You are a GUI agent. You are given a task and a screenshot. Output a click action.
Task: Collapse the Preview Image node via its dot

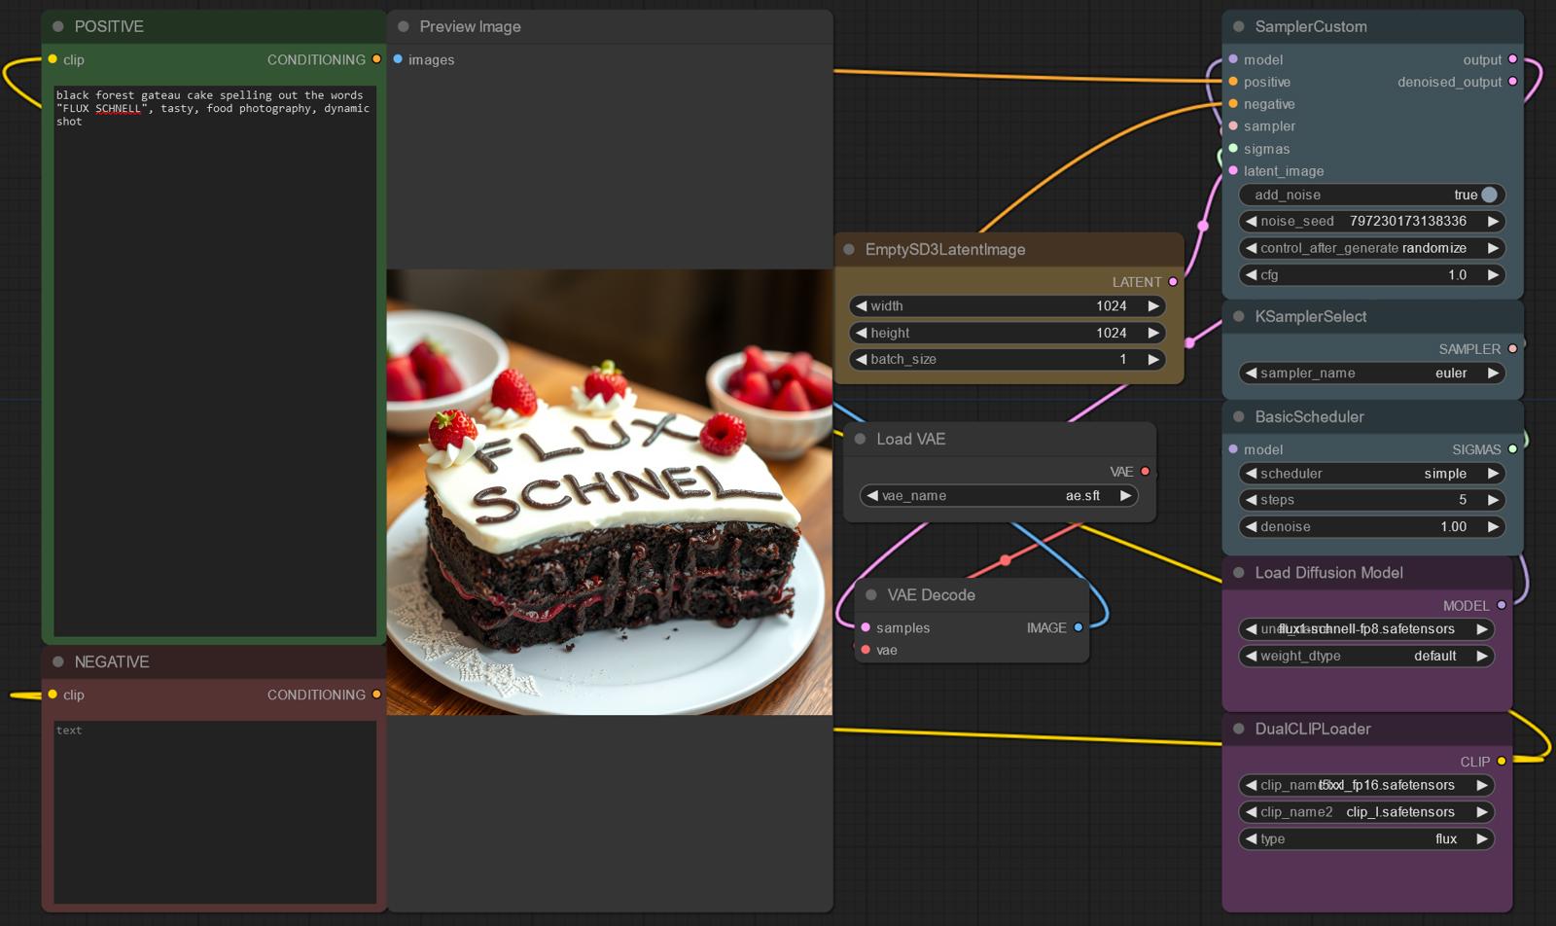404,26
